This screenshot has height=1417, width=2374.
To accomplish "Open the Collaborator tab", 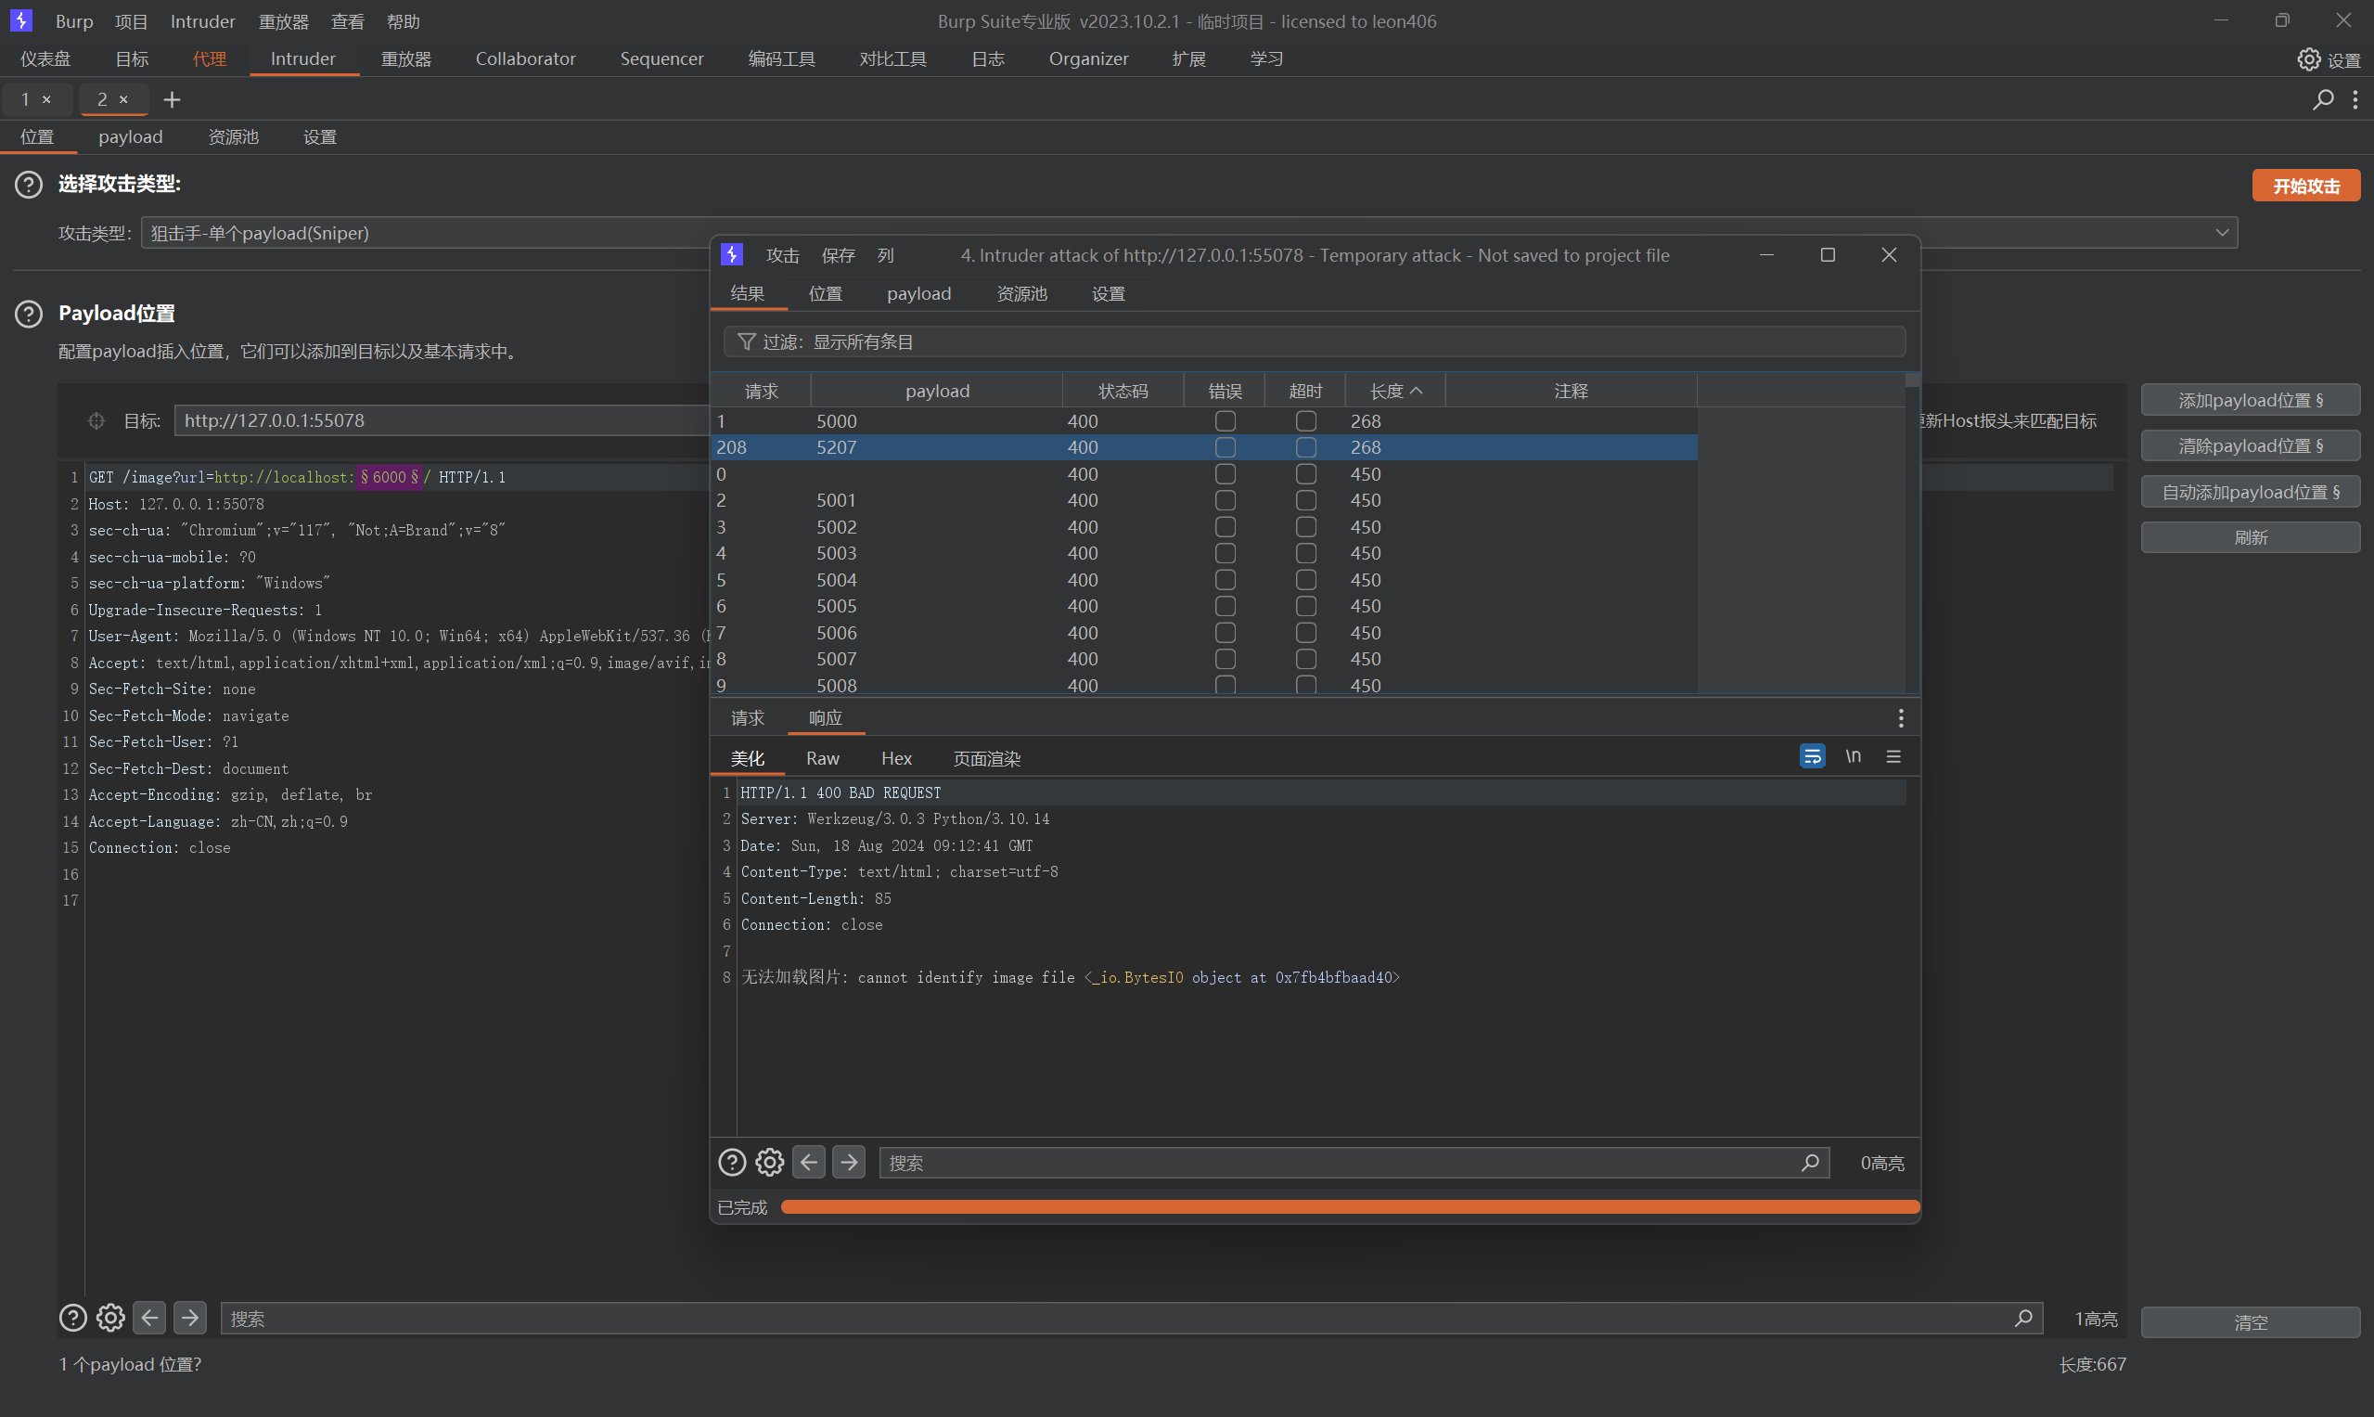I will point(525,59).
